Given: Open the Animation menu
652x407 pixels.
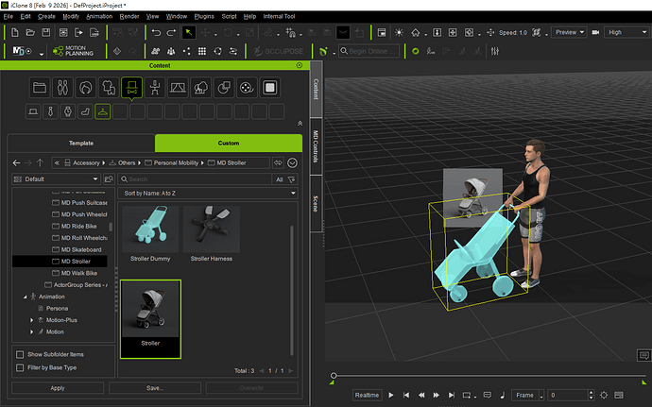Looking at the screenshot, I should pyautogui.click(x=99, y=17).
